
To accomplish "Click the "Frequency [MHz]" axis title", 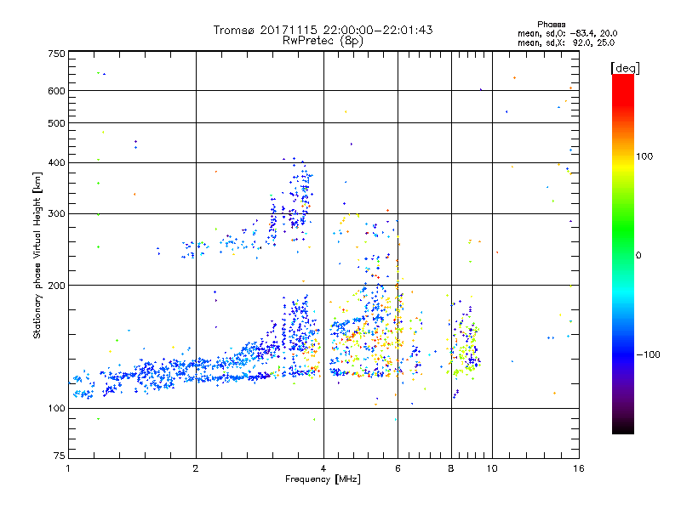I will (323, 479).
